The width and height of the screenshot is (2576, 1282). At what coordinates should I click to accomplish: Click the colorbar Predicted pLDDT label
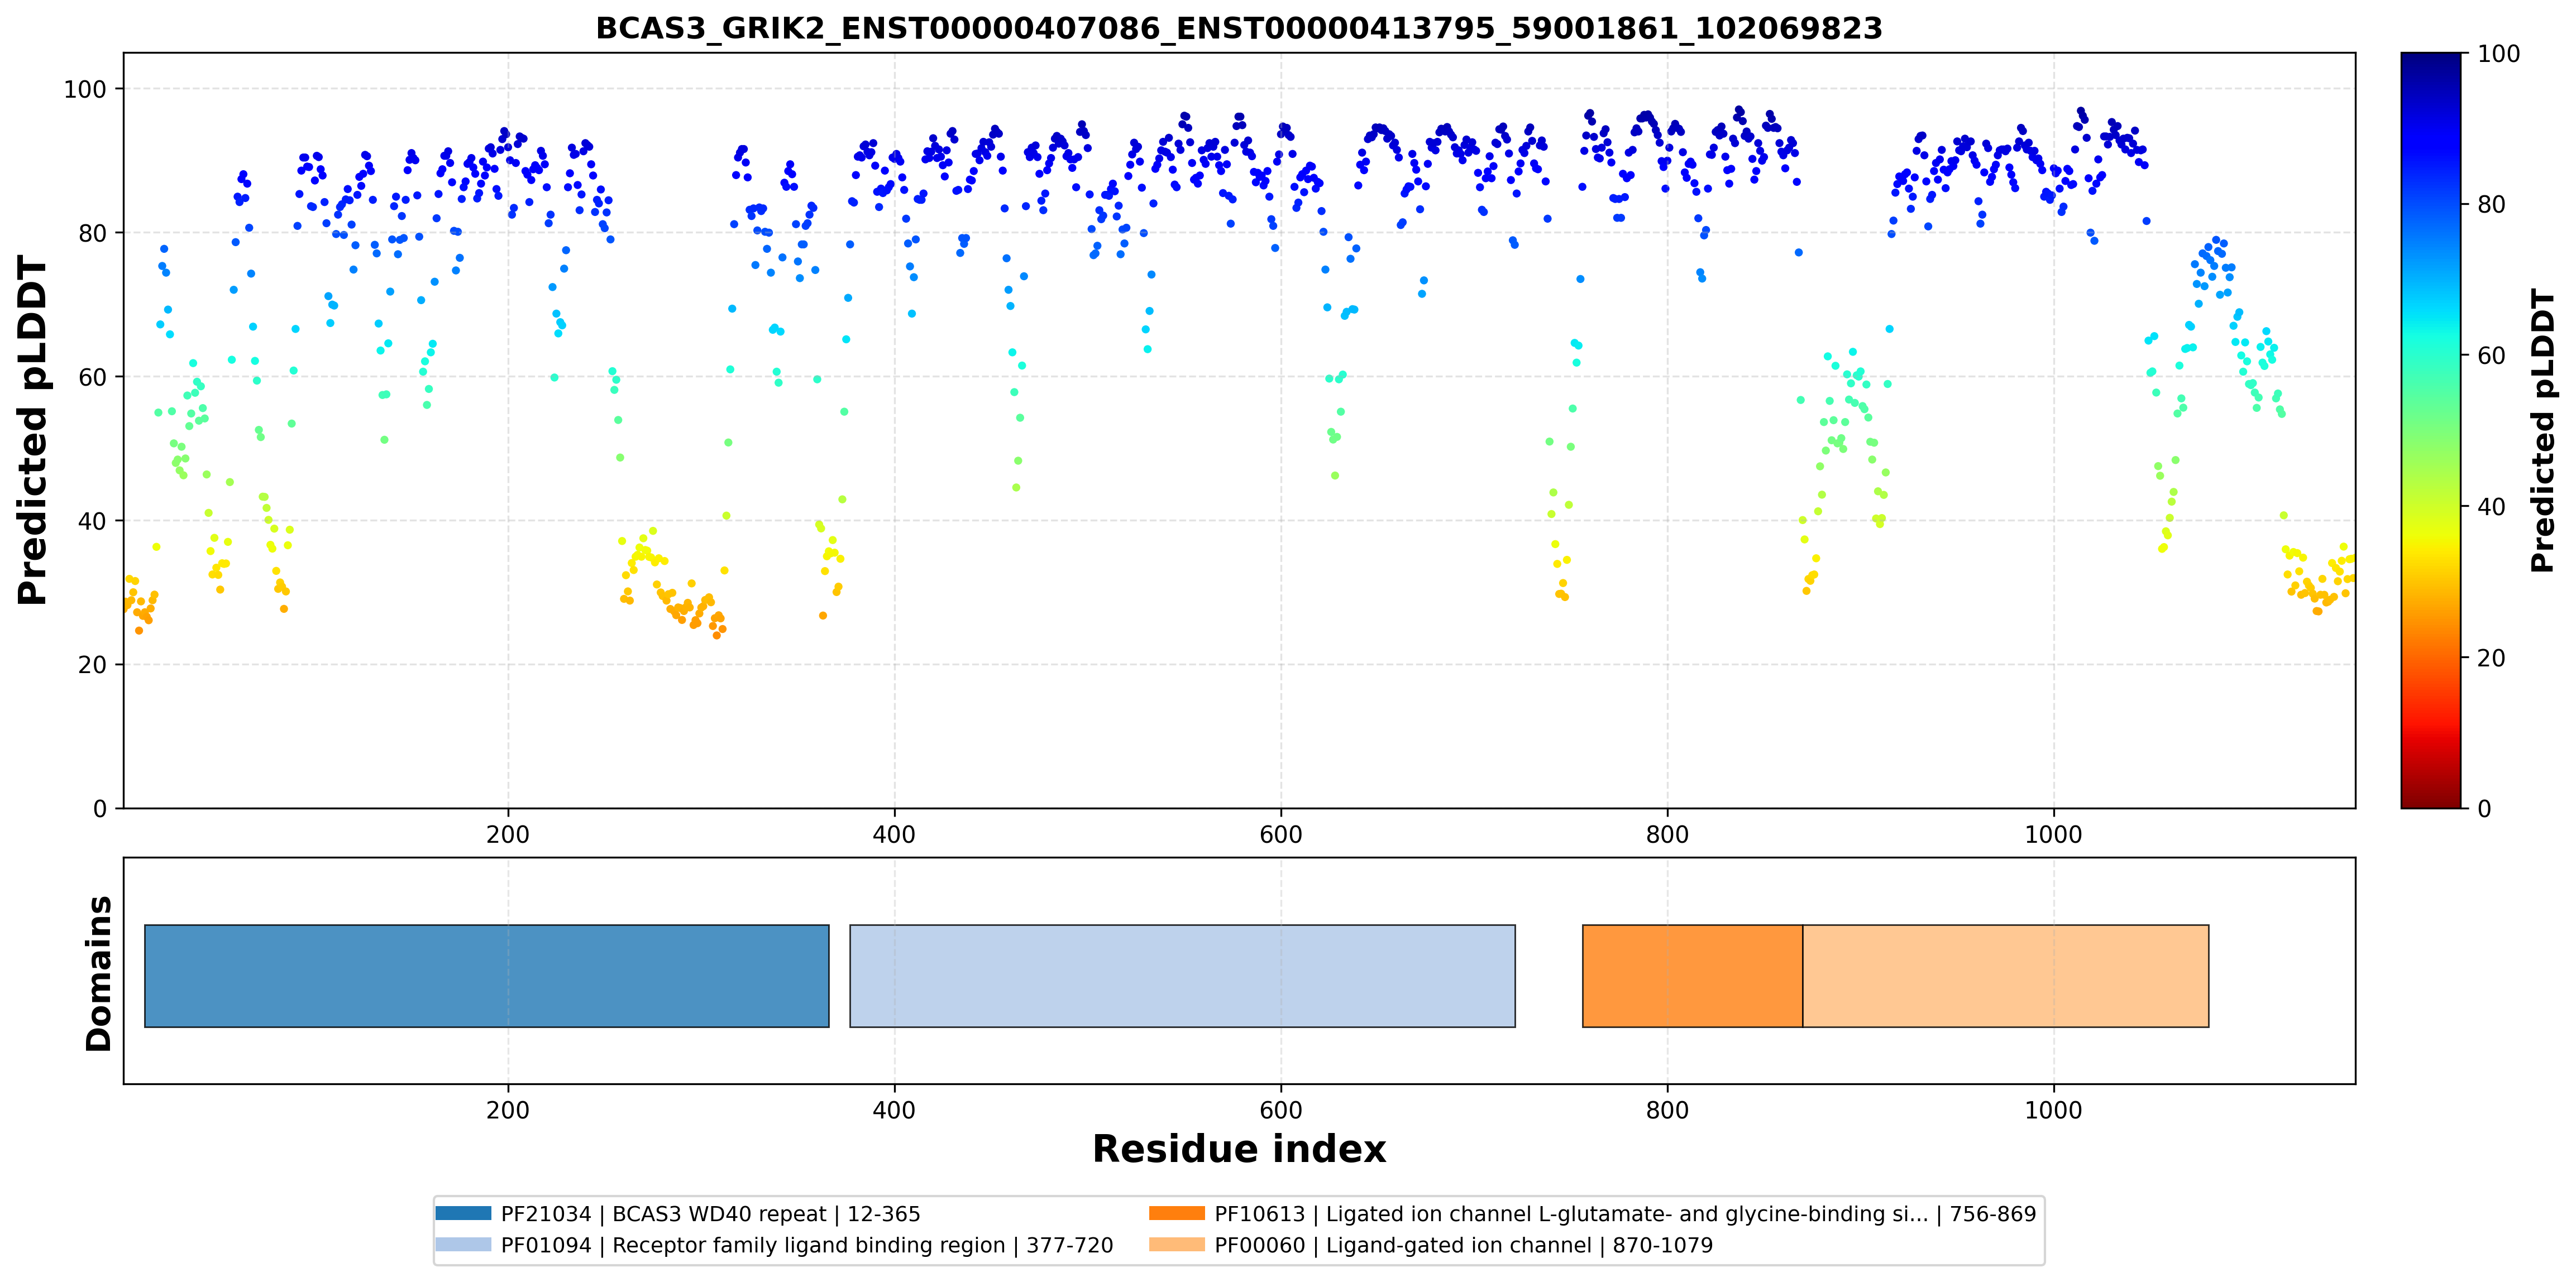click(2543, 431)
